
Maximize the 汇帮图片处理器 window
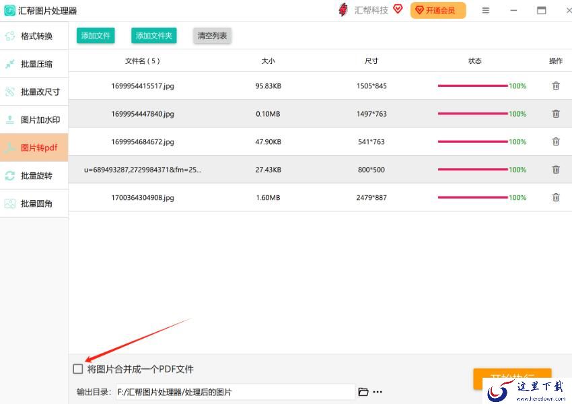coord(541,11)
